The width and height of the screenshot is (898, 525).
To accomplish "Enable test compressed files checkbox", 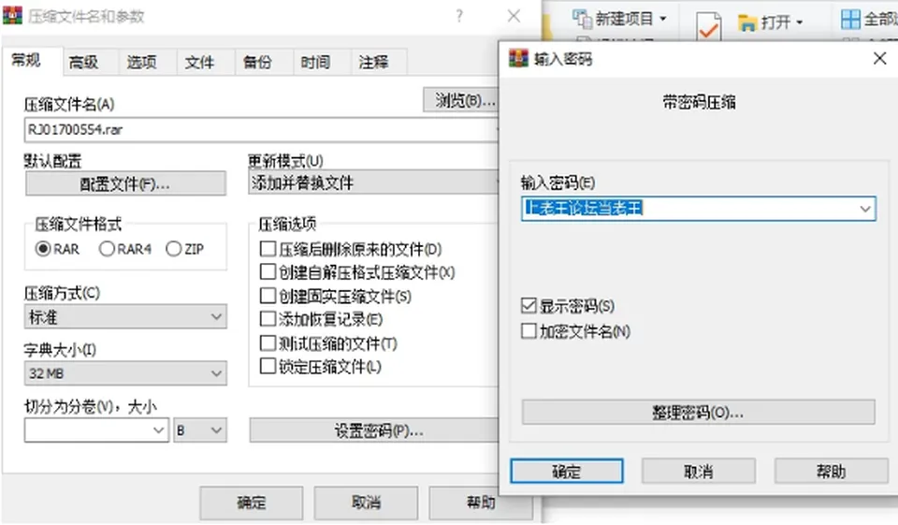I will 268,343.
